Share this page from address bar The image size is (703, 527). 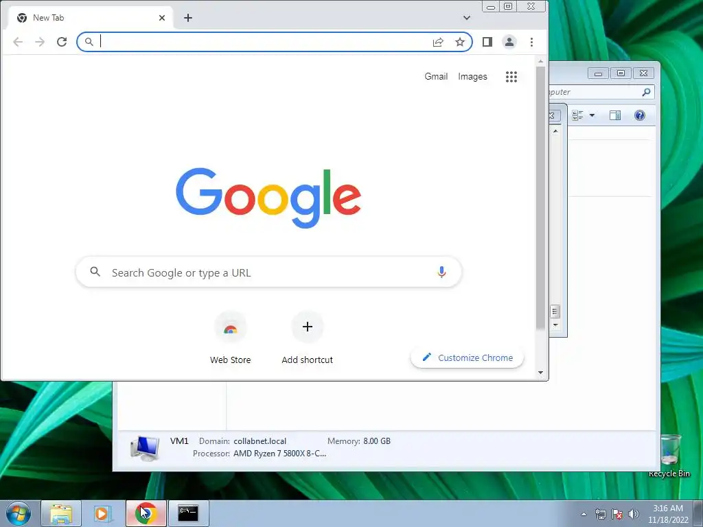438,42
